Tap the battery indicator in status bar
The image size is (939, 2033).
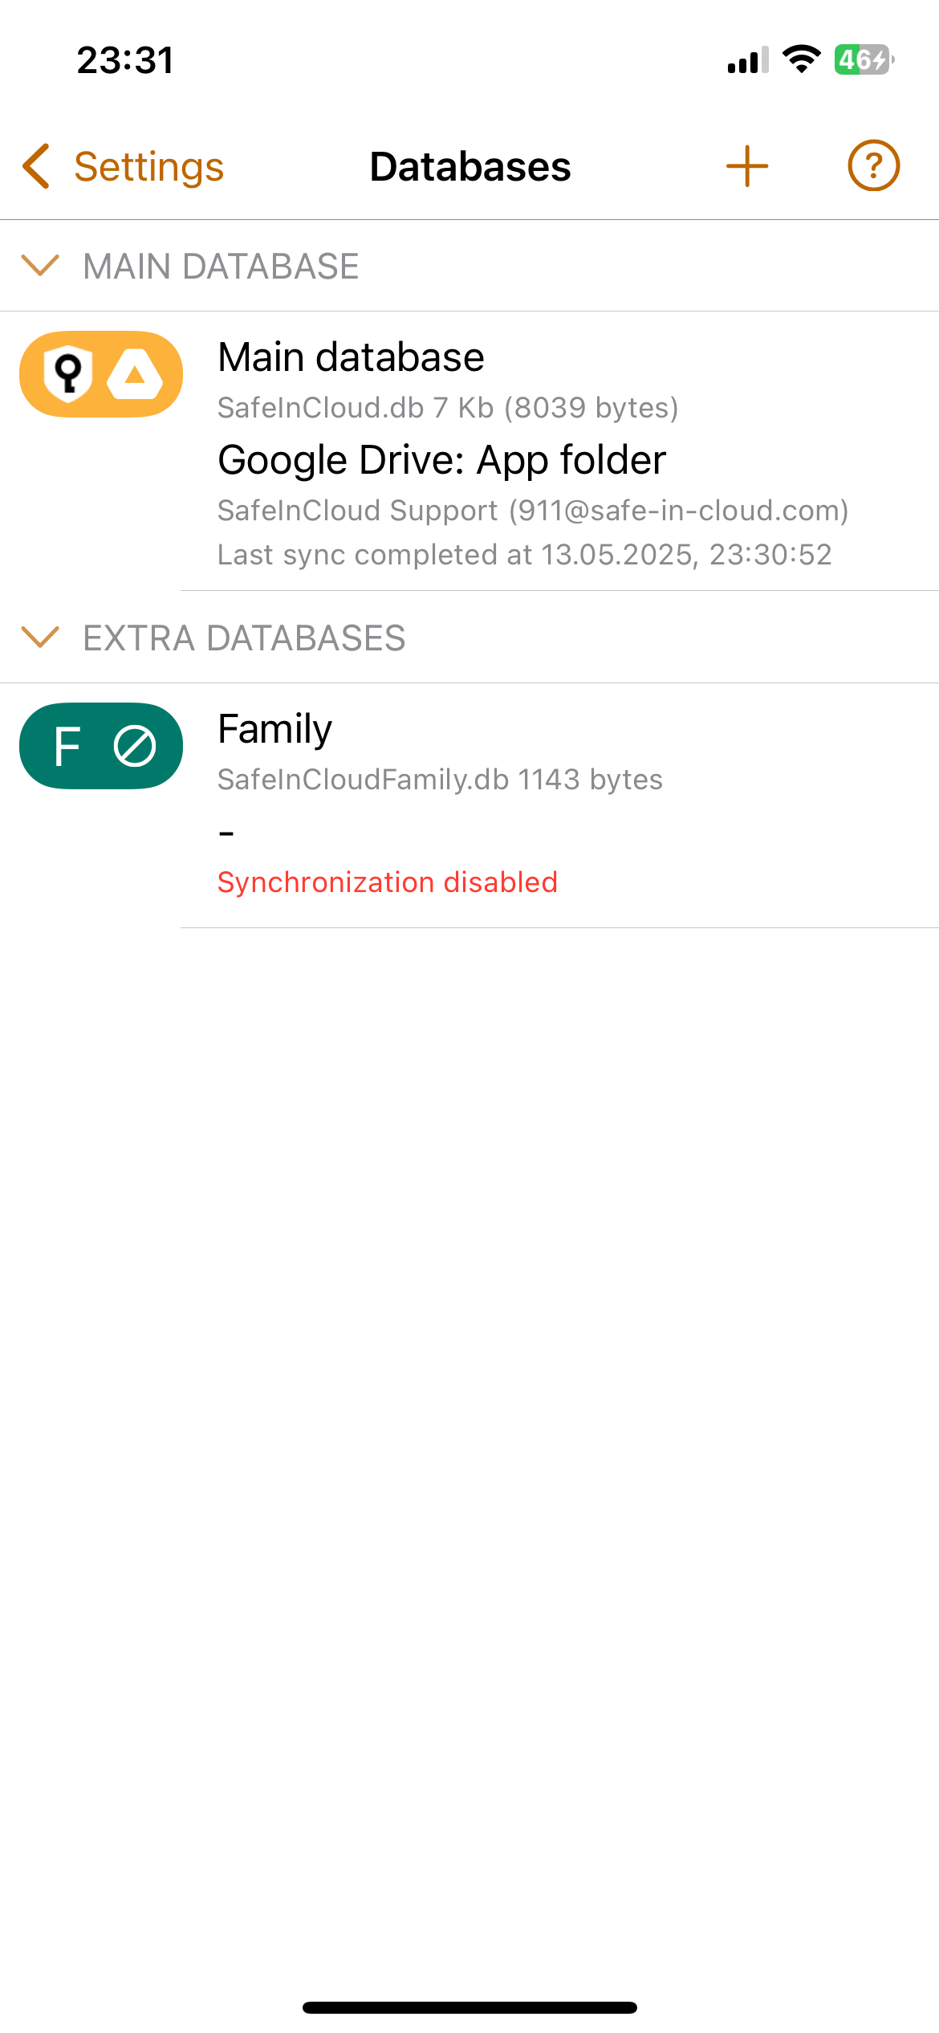click(864, 59)
